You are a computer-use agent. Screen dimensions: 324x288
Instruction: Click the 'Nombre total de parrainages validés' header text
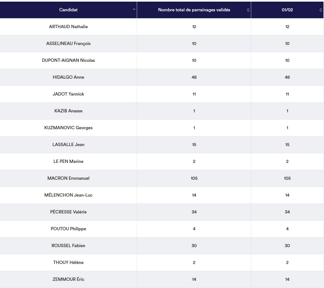click(x=194, y=10)
